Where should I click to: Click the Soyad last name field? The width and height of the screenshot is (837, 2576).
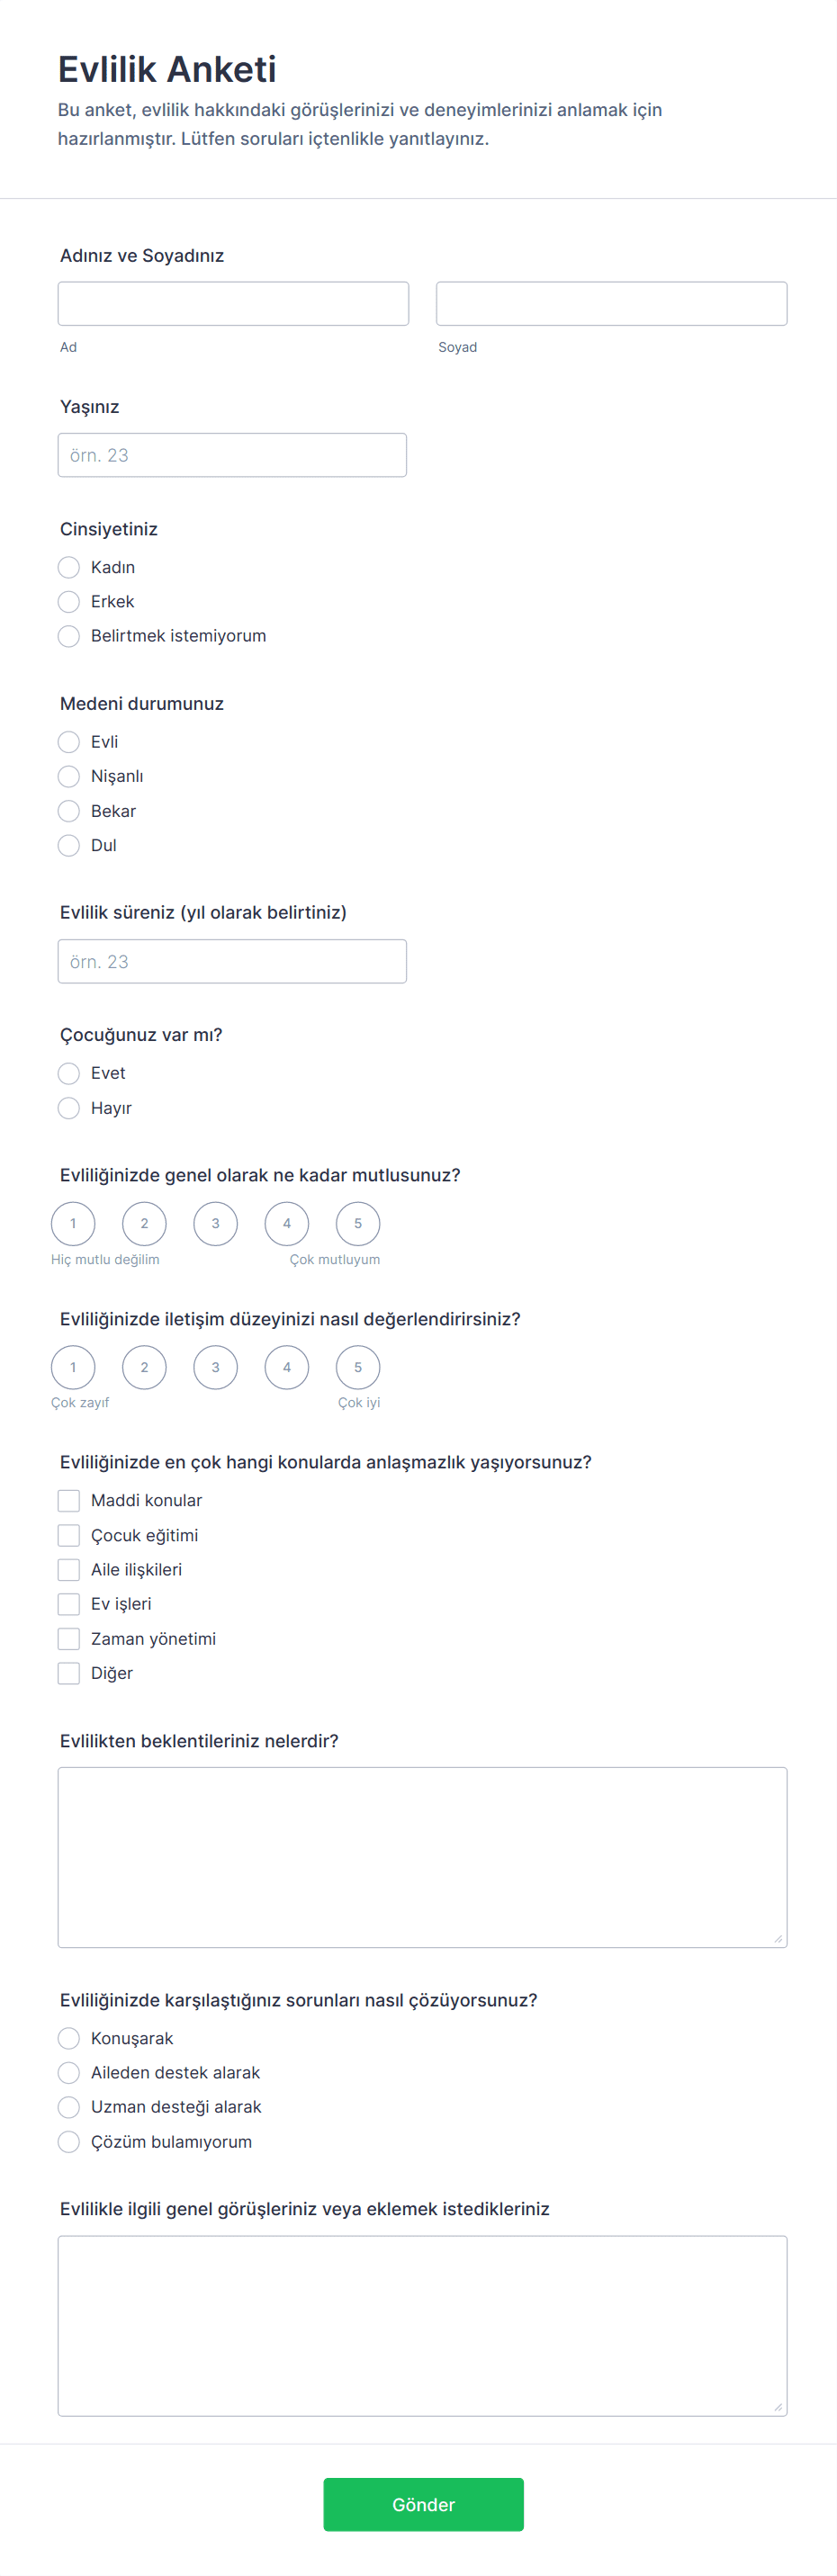[611, 303]
